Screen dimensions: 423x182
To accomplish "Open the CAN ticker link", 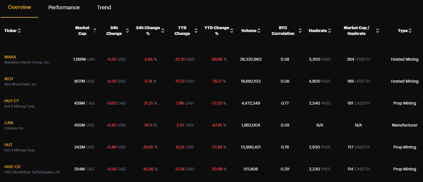I will click(x=9, y=123).
